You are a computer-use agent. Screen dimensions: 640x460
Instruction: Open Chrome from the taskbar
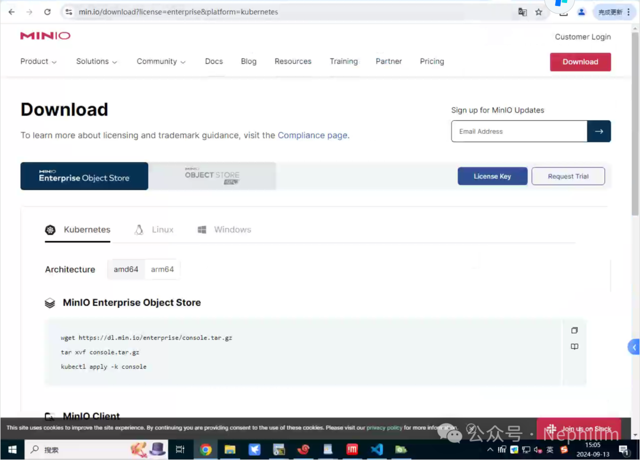[x=206, y=449]
